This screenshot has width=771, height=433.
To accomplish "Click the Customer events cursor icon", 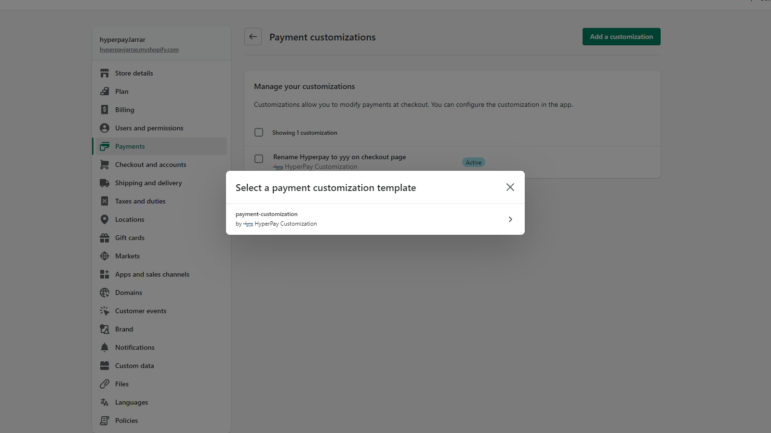I will 105,311.
